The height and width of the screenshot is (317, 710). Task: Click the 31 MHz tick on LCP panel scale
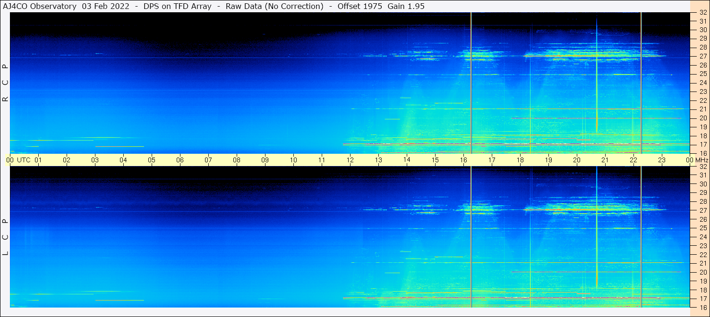click(703, 175)
